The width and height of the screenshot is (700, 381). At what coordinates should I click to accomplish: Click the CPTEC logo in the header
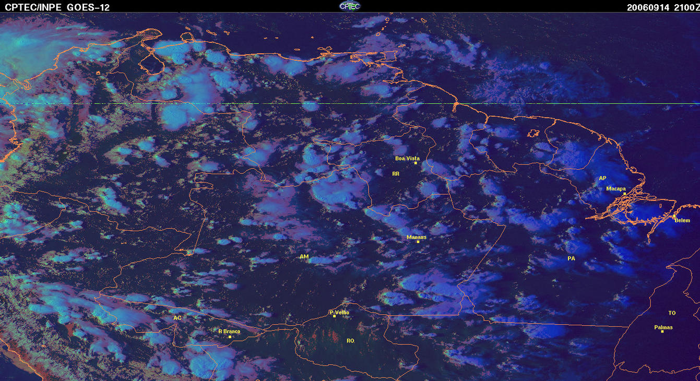click(x=350, y=6)
